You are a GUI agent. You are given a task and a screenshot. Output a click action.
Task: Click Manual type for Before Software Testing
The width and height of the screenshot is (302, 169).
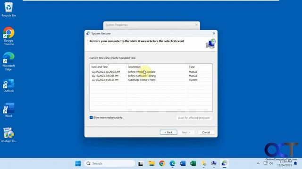(x=193, y=76)
